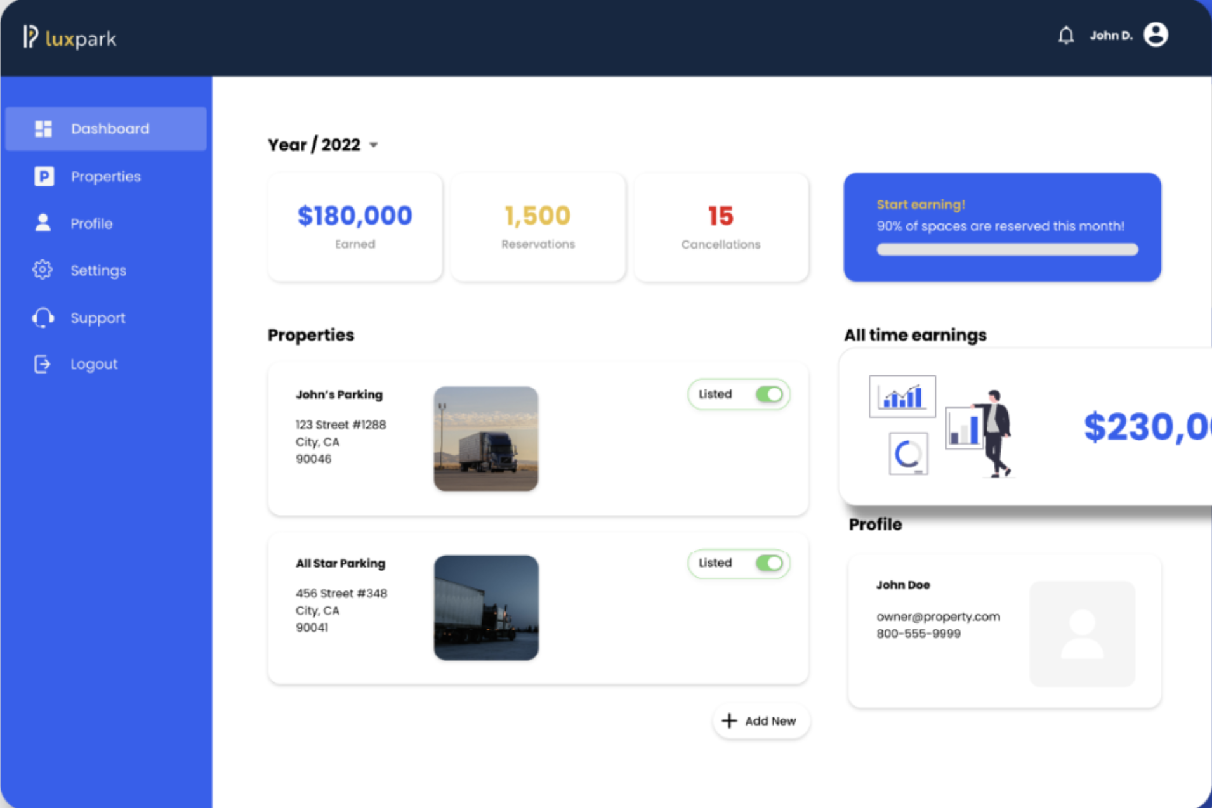This screenshot has height=808, width=1212.
Task: Click the Logout arrow icon
Action: pyautogui.click(x=43, y=364)
